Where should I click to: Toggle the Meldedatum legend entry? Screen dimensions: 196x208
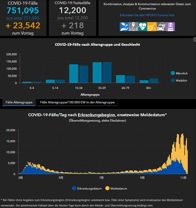point(116,188)
